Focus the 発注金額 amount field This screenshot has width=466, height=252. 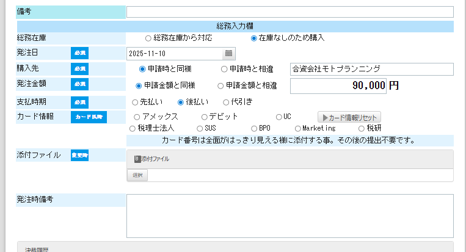tap(338, 86)
